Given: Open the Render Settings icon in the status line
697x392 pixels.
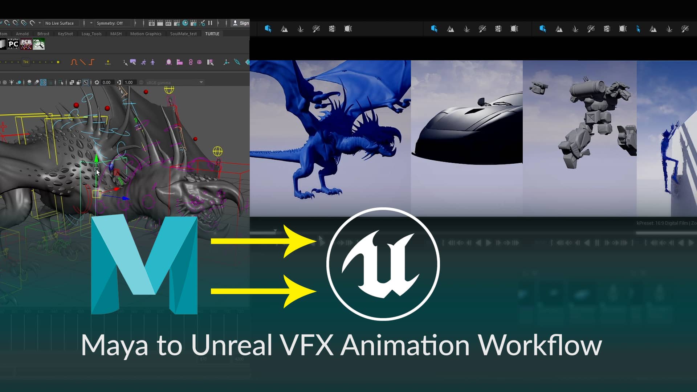Looking at the screenshot, I should (177, 23).
